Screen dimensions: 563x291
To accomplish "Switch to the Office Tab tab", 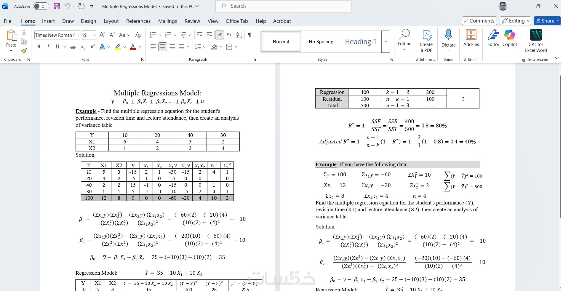I will [x=237, y=21].
